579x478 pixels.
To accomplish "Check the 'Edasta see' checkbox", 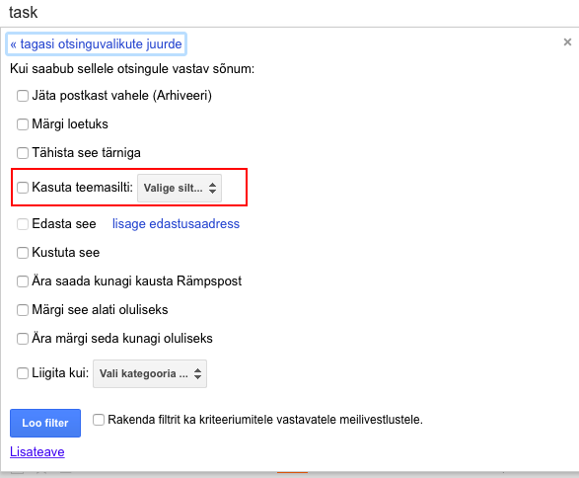I will pyautogui.click(x=23, y=224).
